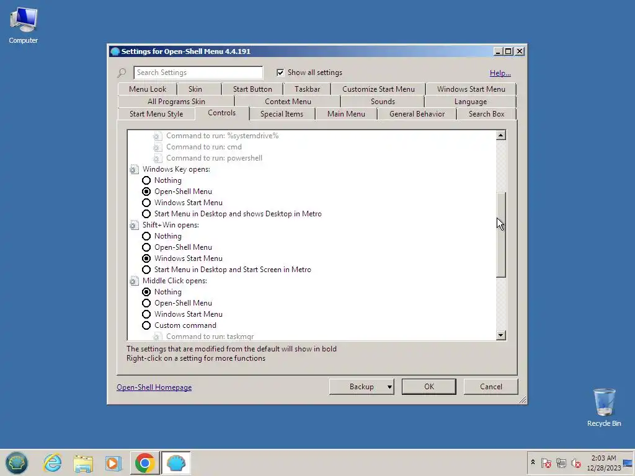Open Action Center flag tray icon
635x476 pixels.
(546, 462)
